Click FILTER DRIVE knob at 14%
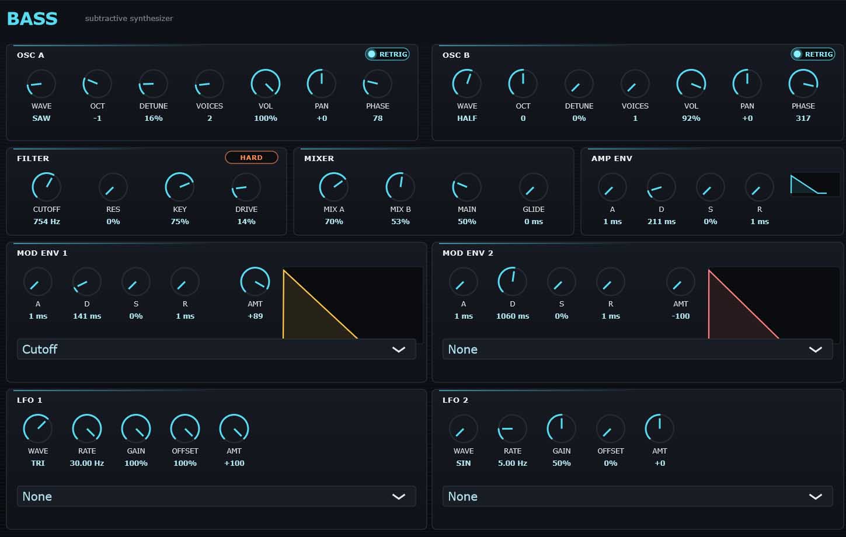 pos(246,187)
